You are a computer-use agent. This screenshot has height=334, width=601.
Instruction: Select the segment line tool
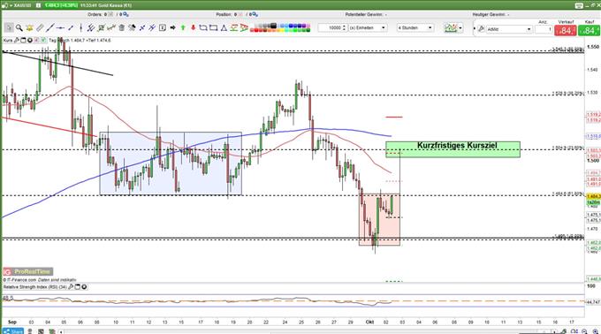[x=71, y=27]
